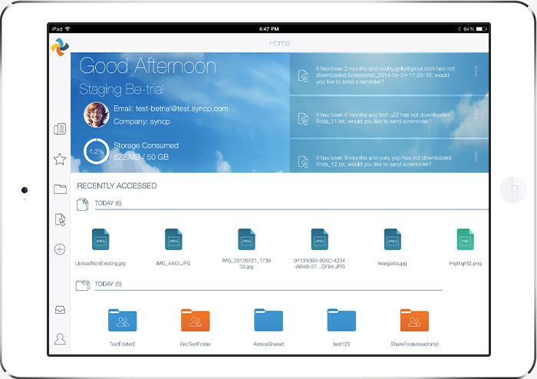537x379 pixels.
Task: Tap the user profile photo
Action: click(x=96, y=114)
